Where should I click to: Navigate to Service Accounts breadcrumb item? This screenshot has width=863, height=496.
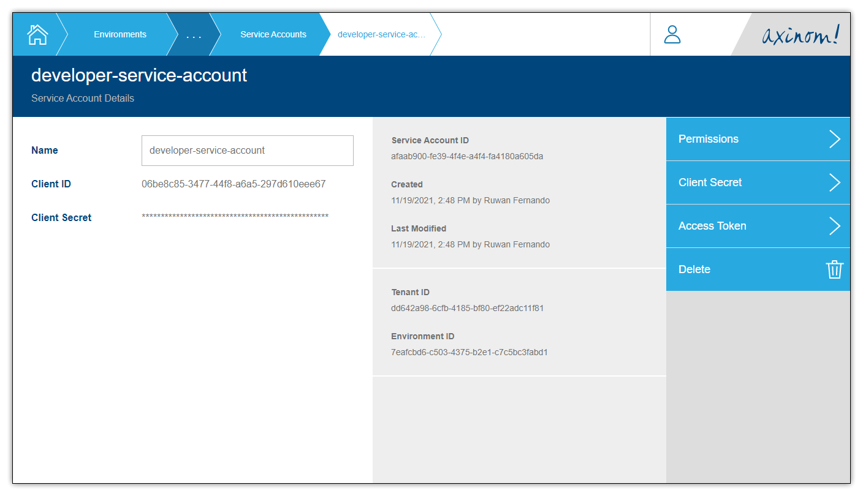[x=273, y=34]
